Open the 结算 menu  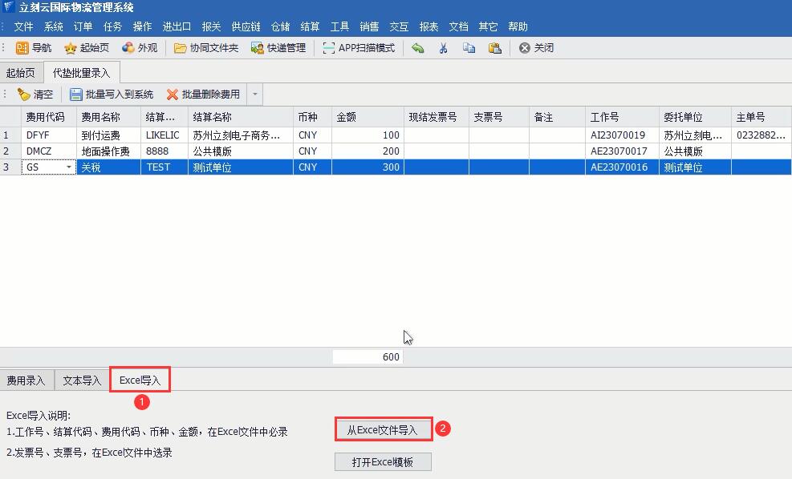[310, 26]
